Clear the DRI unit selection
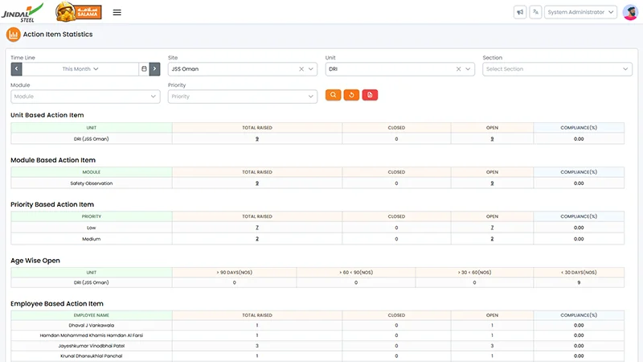The image size is (643, 362). pyautogui.click(x=458, y=69)
